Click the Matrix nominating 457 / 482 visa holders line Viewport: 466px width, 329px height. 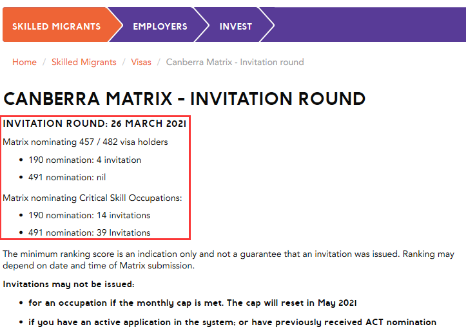pos(85,142)
